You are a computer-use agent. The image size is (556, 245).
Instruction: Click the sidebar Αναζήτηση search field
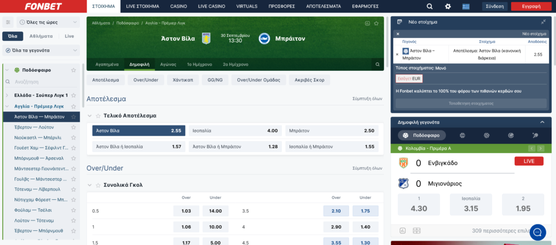click(x=41, y=81)
